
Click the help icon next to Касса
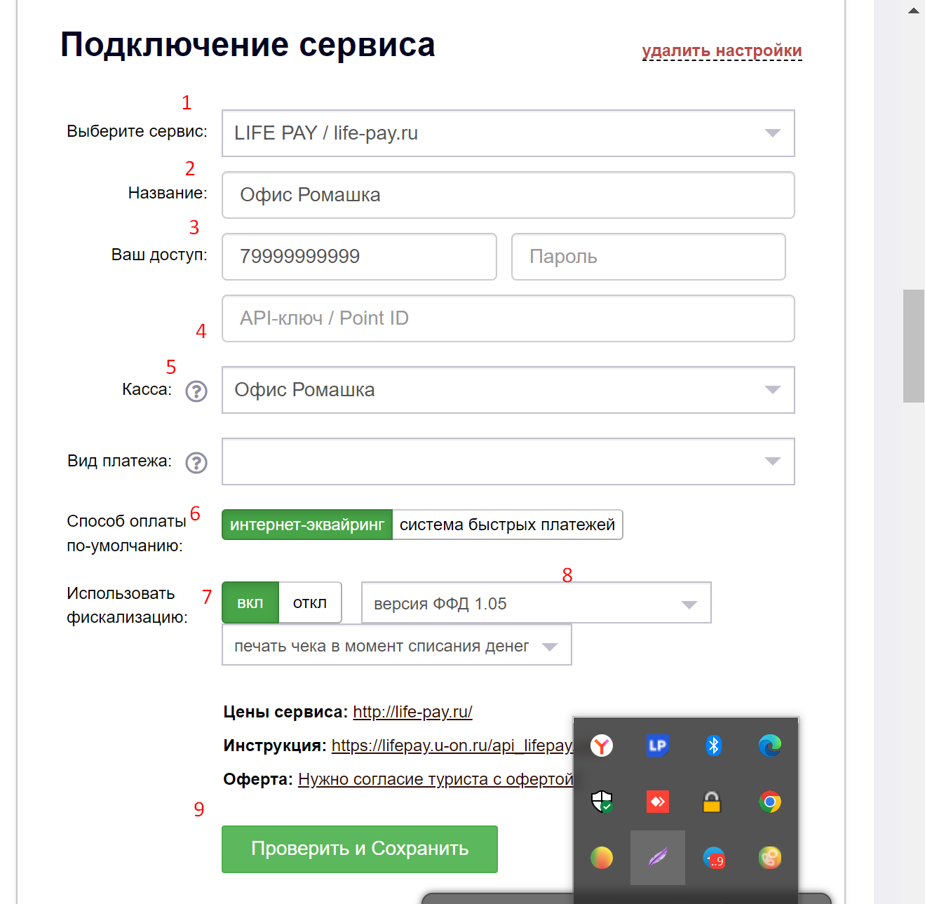click(196, 391)
